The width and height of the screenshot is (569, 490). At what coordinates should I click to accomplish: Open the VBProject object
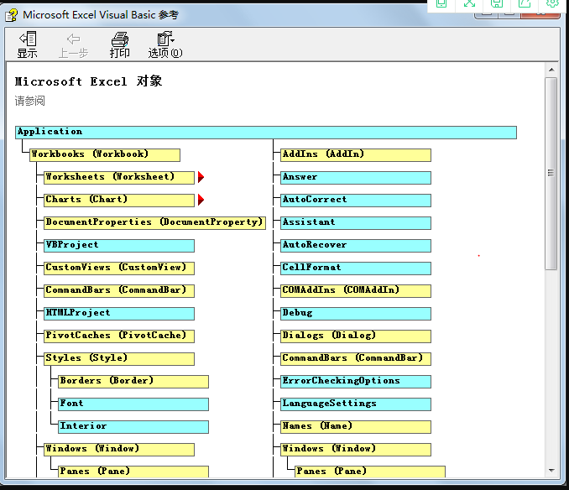[119, 246]
